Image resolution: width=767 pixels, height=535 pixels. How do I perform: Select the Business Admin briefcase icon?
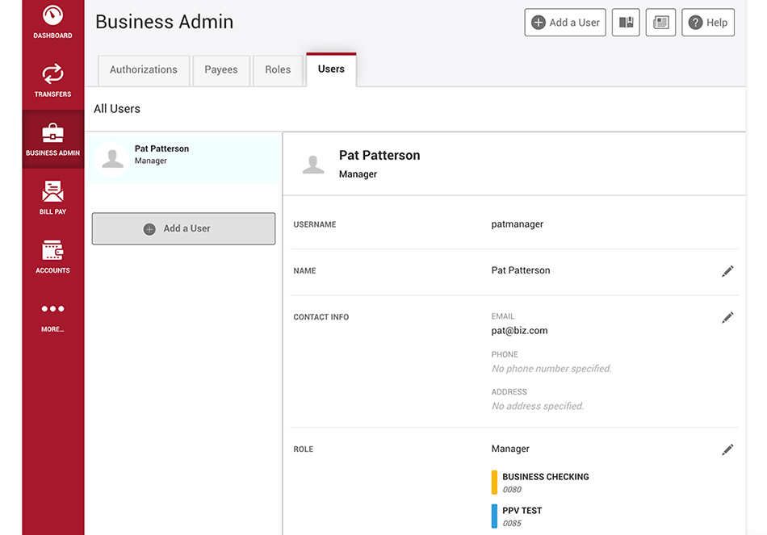click(x=52, y=133)
